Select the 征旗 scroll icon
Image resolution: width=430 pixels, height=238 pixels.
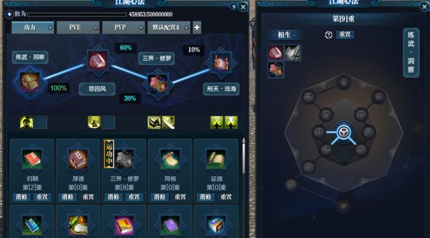point(216,159)
